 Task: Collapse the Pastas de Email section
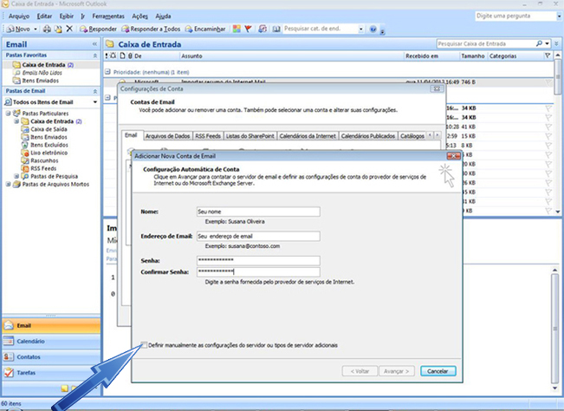pyautogui.click(x=95, y=91)
